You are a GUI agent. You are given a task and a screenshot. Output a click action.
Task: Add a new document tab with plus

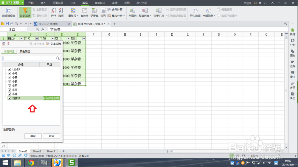click(x=114, y=24)
